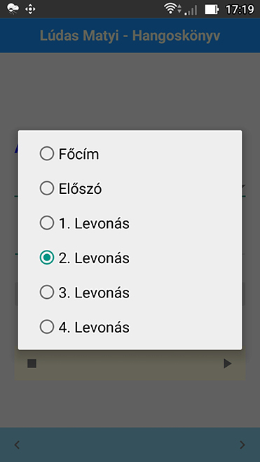Click the Főcím label text
260x462 pixels.
(x=78, y=154)
